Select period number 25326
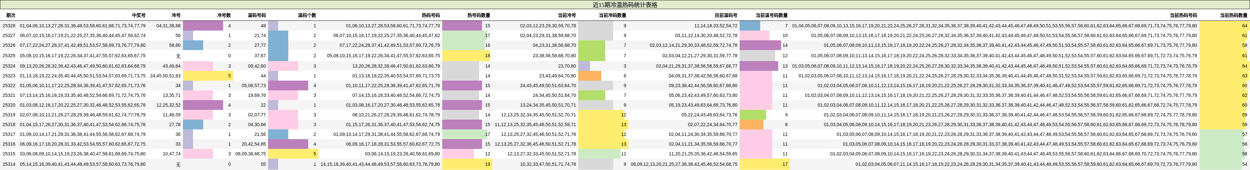This screenshot has width=1250, height=170. point(9,45)
